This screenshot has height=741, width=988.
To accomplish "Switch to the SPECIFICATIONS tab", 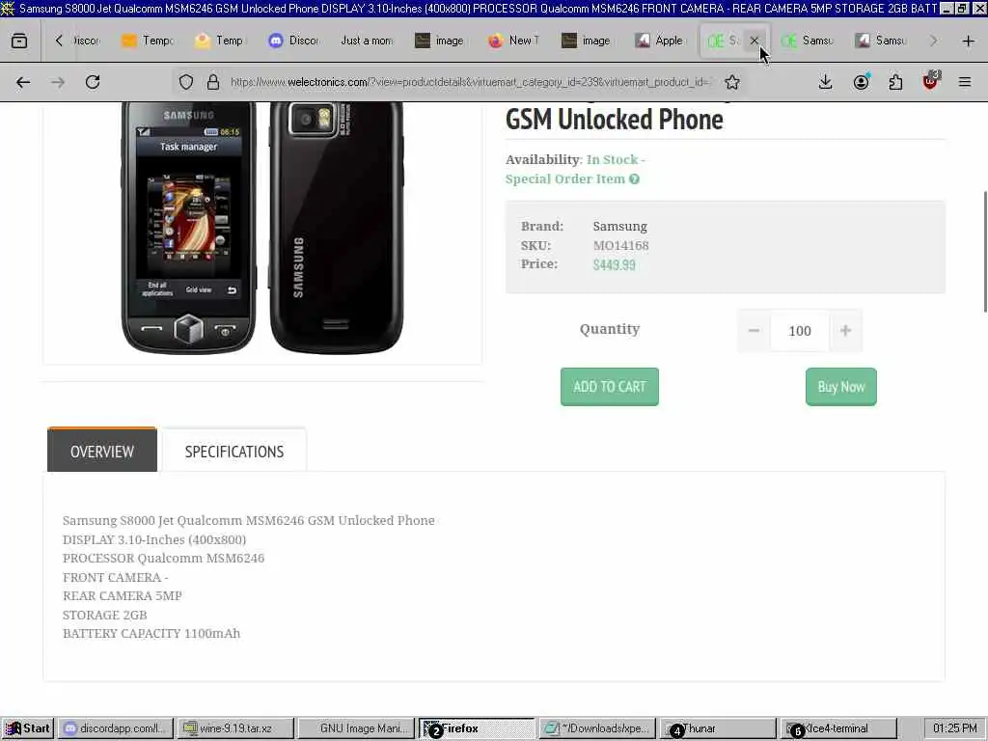I will [x=234, y=450].
